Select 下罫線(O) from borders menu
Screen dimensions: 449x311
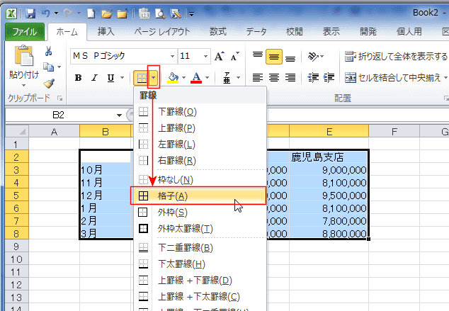200,112
